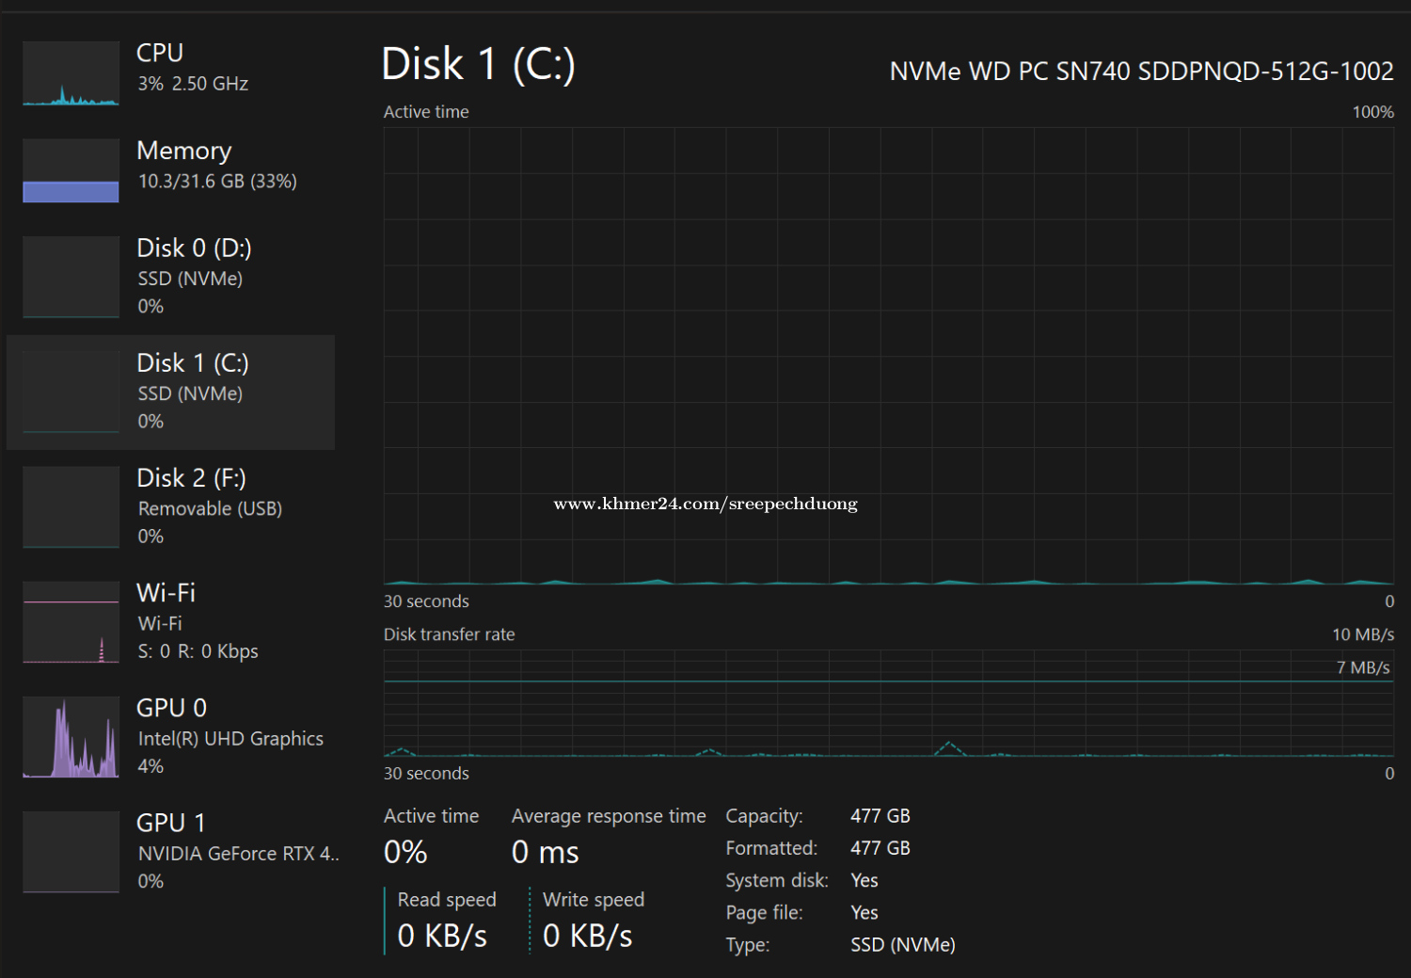Select the CPU label in the sidebar
The image size is (1411, 978).
point(160,54)
